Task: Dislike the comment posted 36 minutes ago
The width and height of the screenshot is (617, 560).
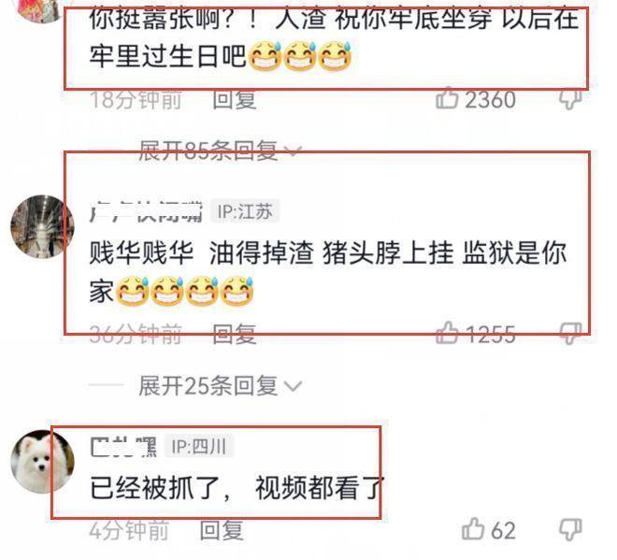Action: [570, 334]
